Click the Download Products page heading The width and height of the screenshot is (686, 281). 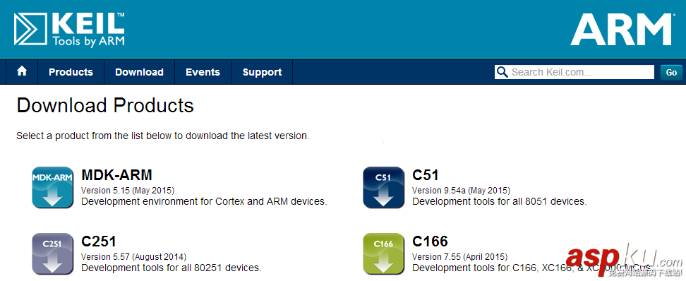(105, 106)
